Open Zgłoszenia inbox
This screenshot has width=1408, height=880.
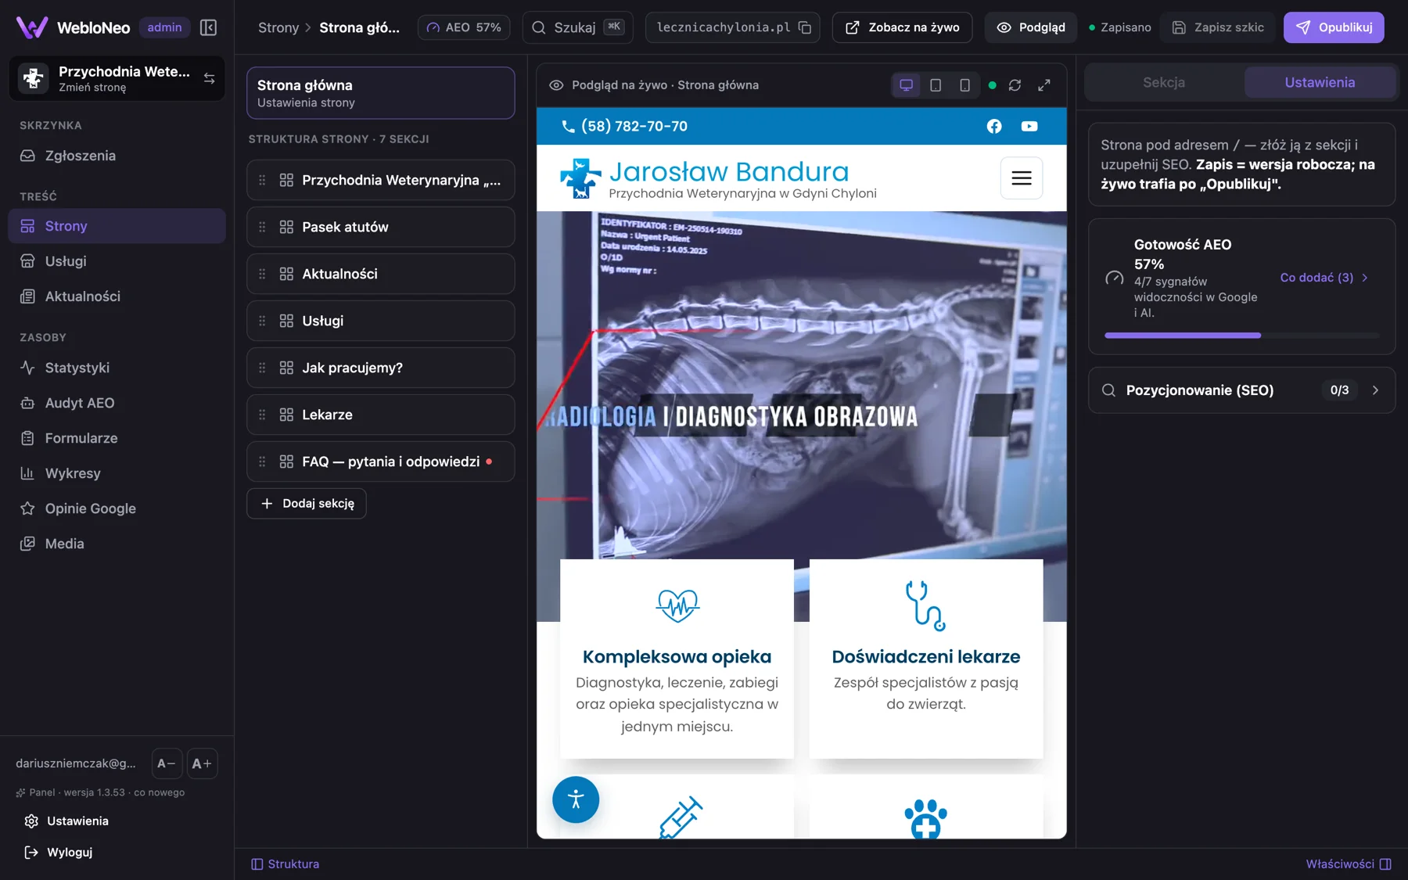tap(117, 156)
